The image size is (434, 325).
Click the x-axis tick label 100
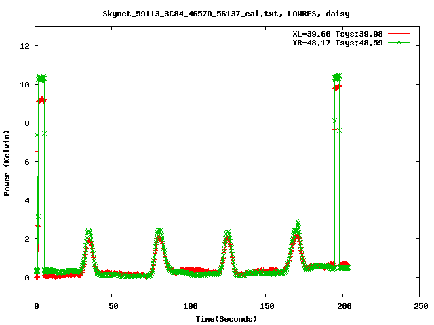[190, 306]
